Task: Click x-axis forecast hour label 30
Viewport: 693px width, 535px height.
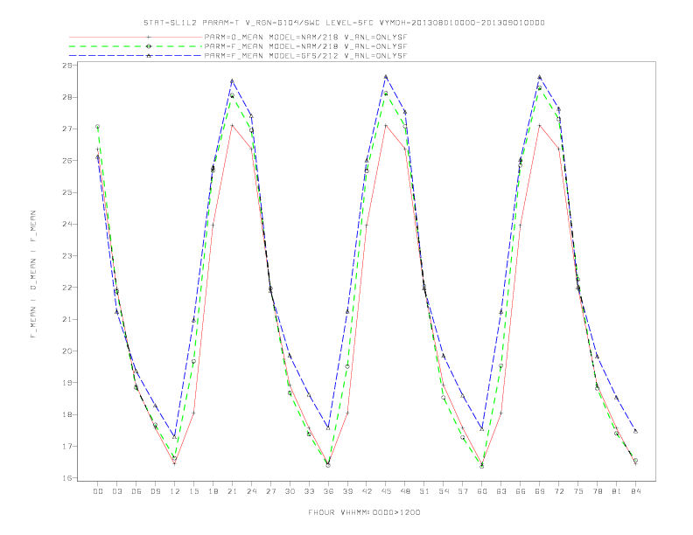Action: tap(290, 491)
